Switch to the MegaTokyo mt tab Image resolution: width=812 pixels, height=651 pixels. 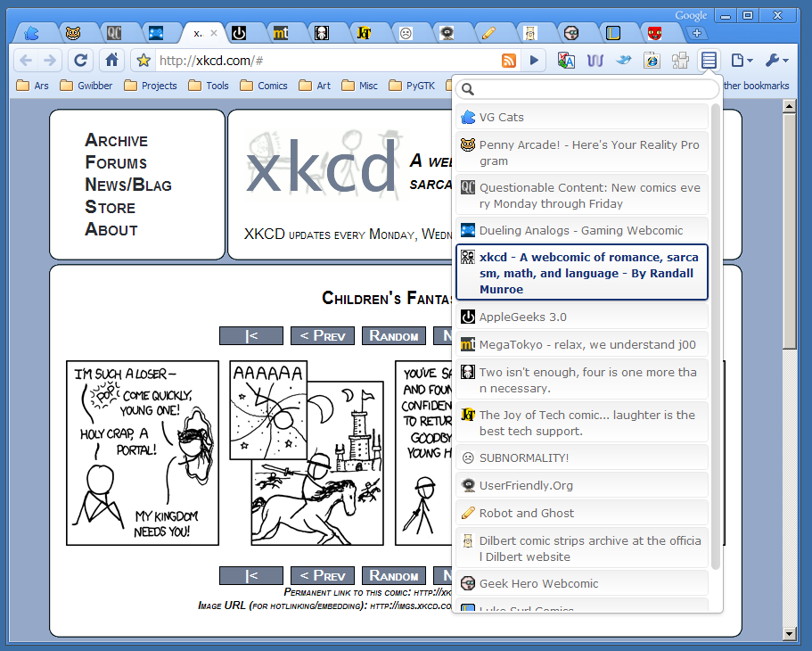point(280,34)
